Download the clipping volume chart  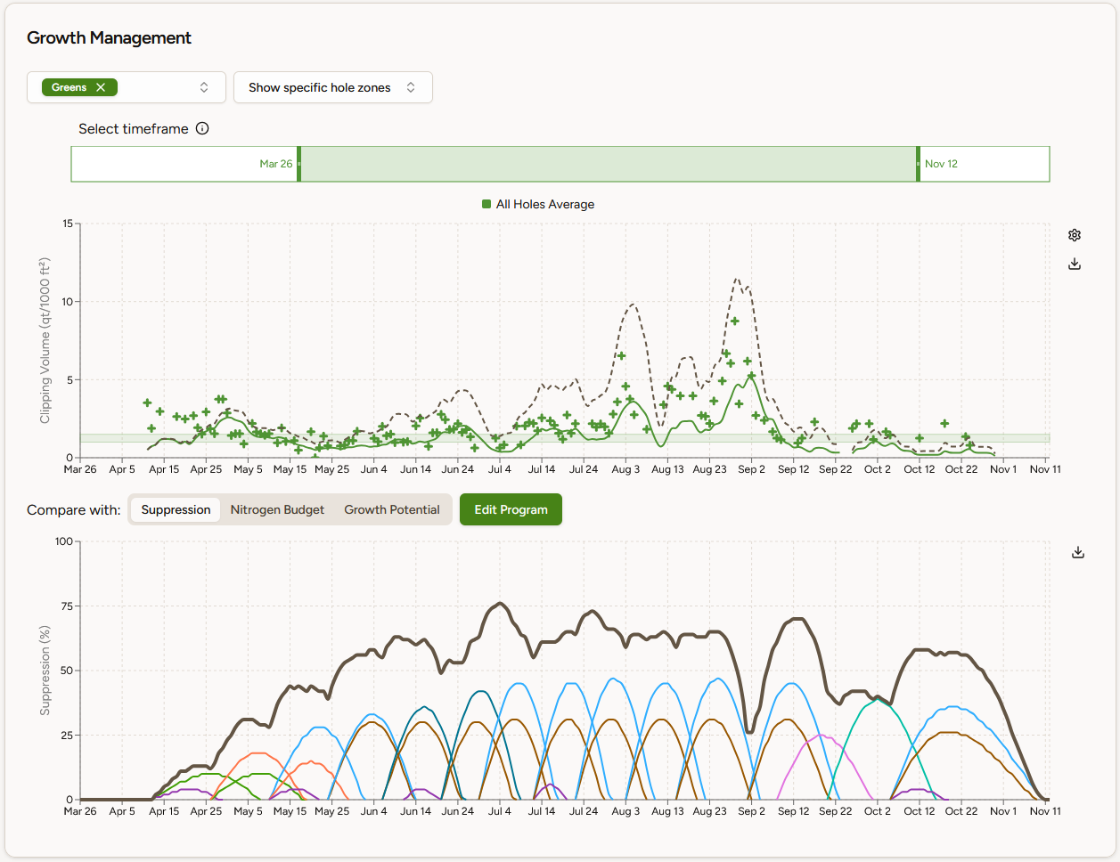click(1075, 264)
